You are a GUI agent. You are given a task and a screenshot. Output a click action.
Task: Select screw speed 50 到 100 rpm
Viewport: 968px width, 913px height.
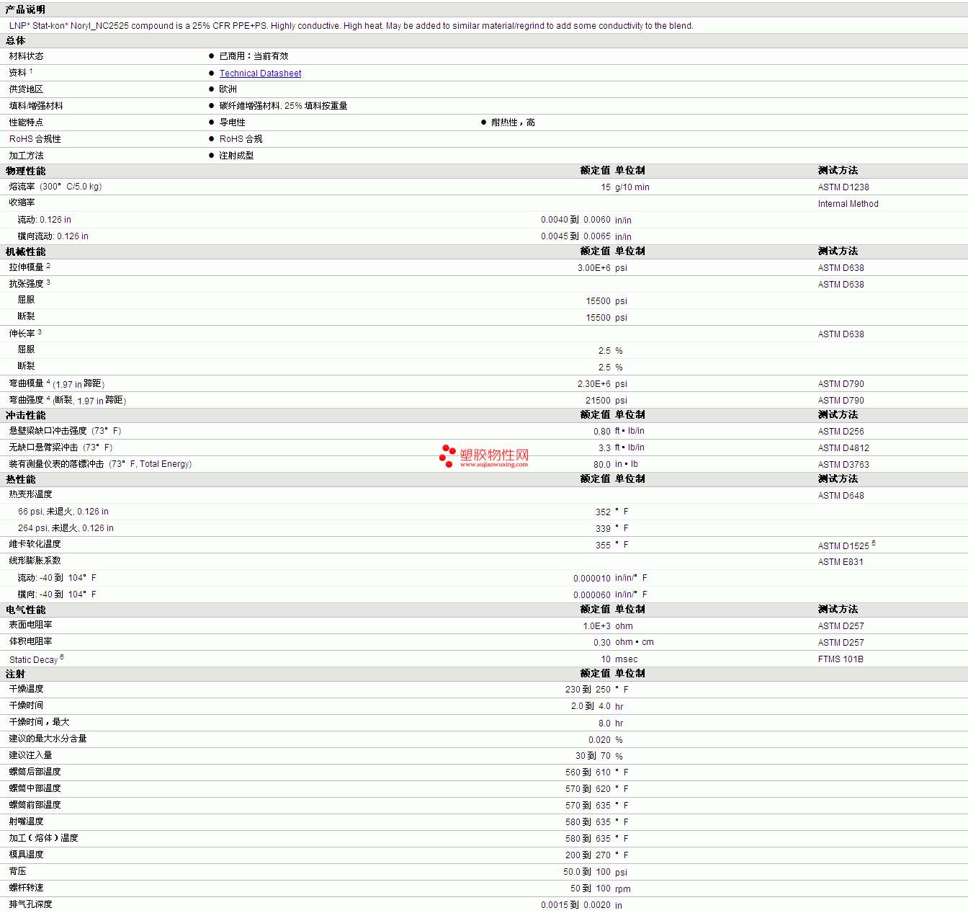point(601,889)
